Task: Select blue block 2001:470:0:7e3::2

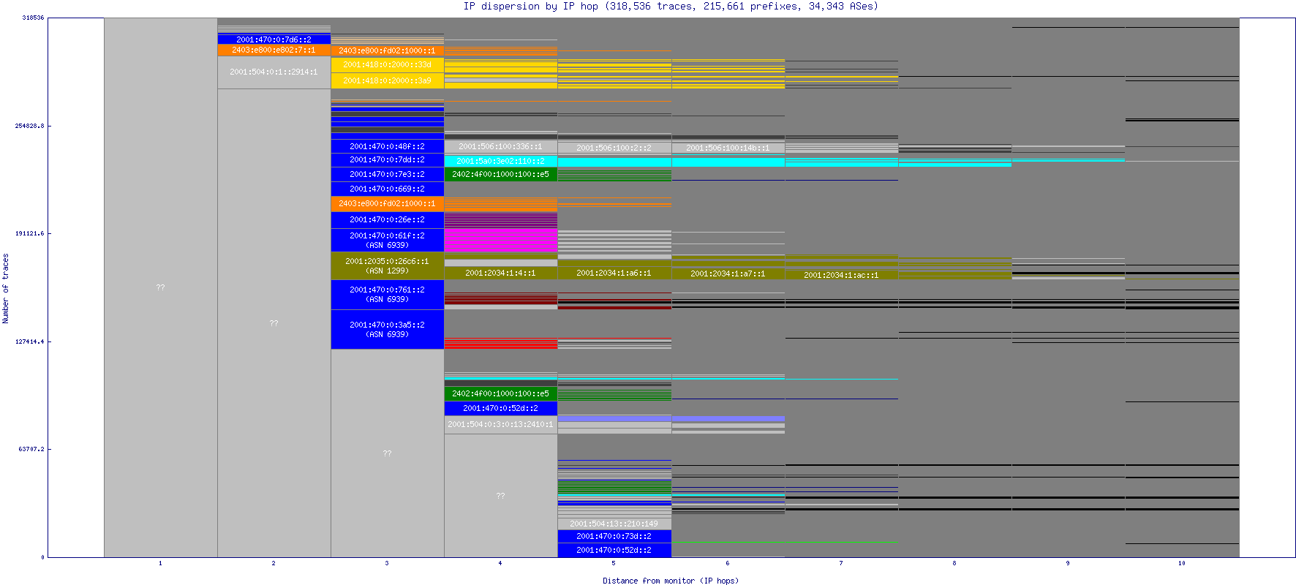Action: pos(387,175)
